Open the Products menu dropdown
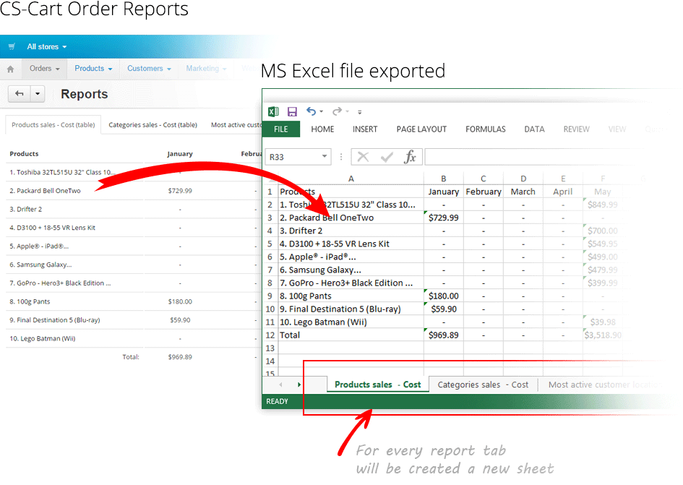 tap(93, 69)
